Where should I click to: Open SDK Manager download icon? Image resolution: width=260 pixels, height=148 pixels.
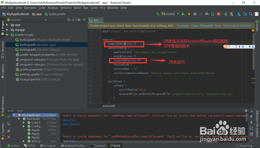[x=239, y=14]
